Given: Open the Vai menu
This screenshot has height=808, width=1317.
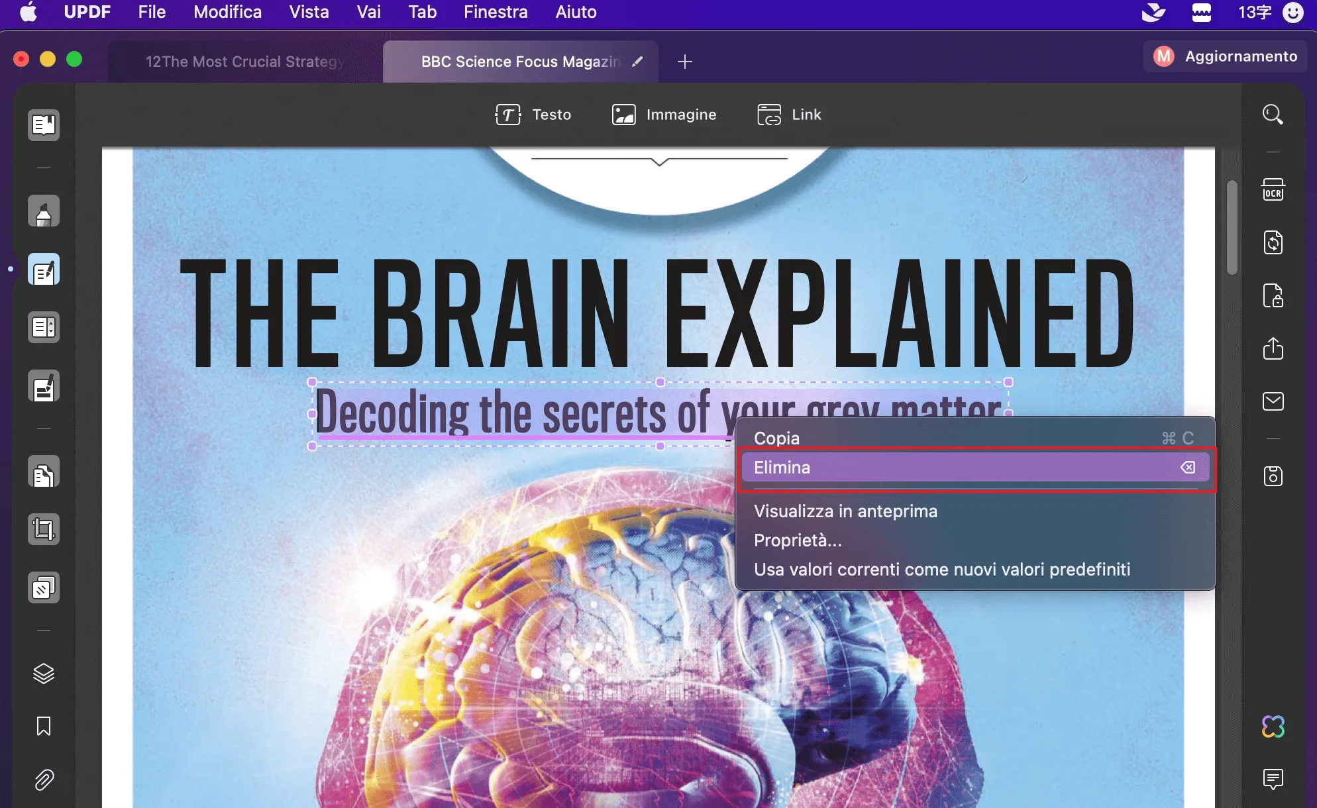Looking at the screenshot, I should click(368, 13).
